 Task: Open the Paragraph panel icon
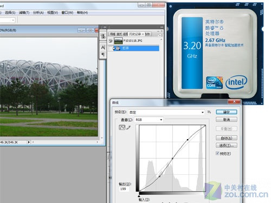103,54
